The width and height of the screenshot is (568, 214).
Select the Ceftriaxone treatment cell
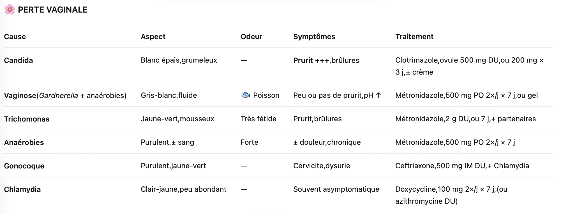[462, 166]
